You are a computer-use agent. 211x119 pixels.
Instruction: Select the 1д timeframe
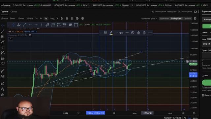(46, 19)
